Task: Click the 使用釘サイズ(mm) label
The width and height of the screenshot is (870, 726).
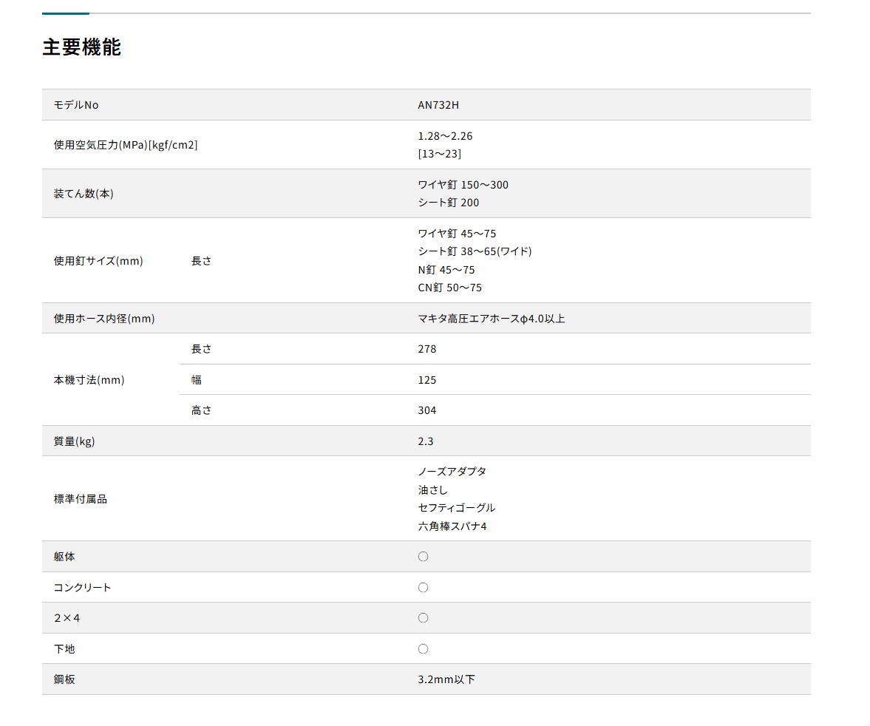Action: click(x=98, y=261)
